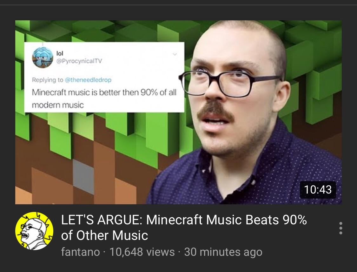Click the second line of the video title
Viewport: 357px width, 272px height.
[104, 235]
